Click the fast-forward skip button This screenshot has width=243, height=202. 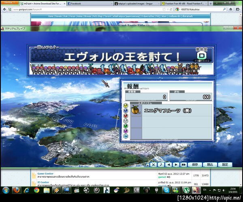coord(183,165)
